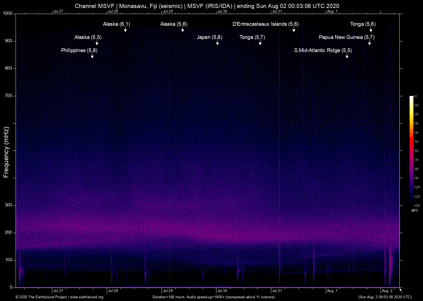Click Jul 30 on the bottom time axis
Image resolution: width=423 pixels, height=301 pixels.
[x=222, y=291]
